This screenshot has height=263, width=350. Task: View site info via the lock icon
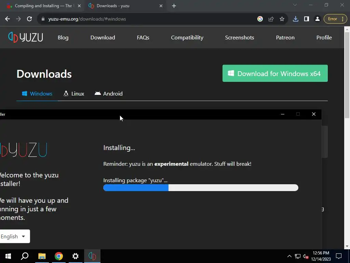tap(43, 19)
